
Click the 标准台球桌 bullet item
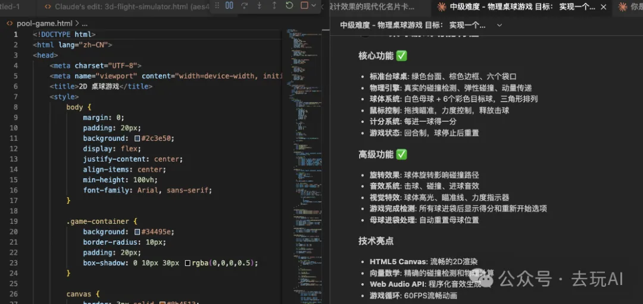click(x=443, y=77)
